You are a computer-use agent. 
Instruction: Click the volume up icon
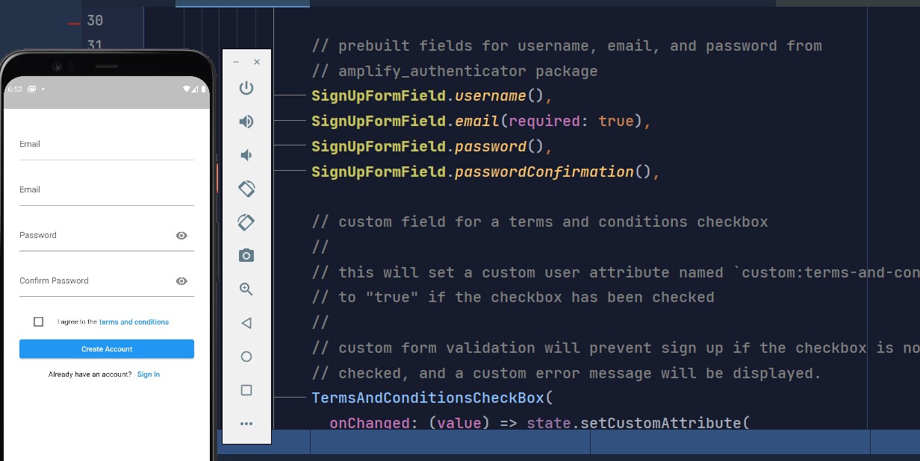pyautogui.click(x=246, y=121)
